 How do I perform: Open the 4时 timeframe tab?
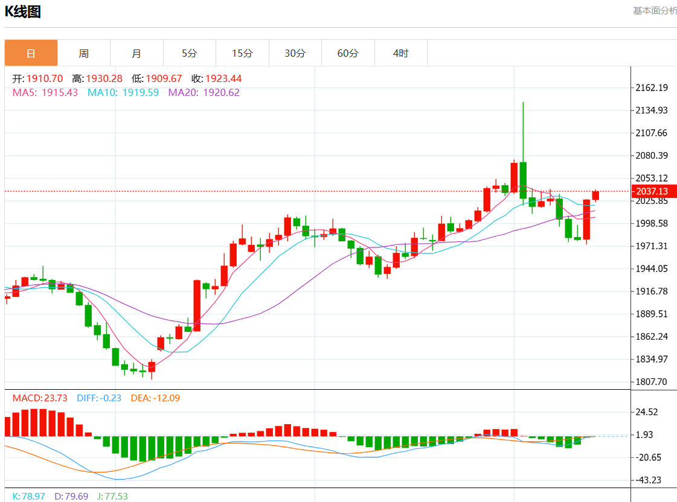[x=401, y=53]
